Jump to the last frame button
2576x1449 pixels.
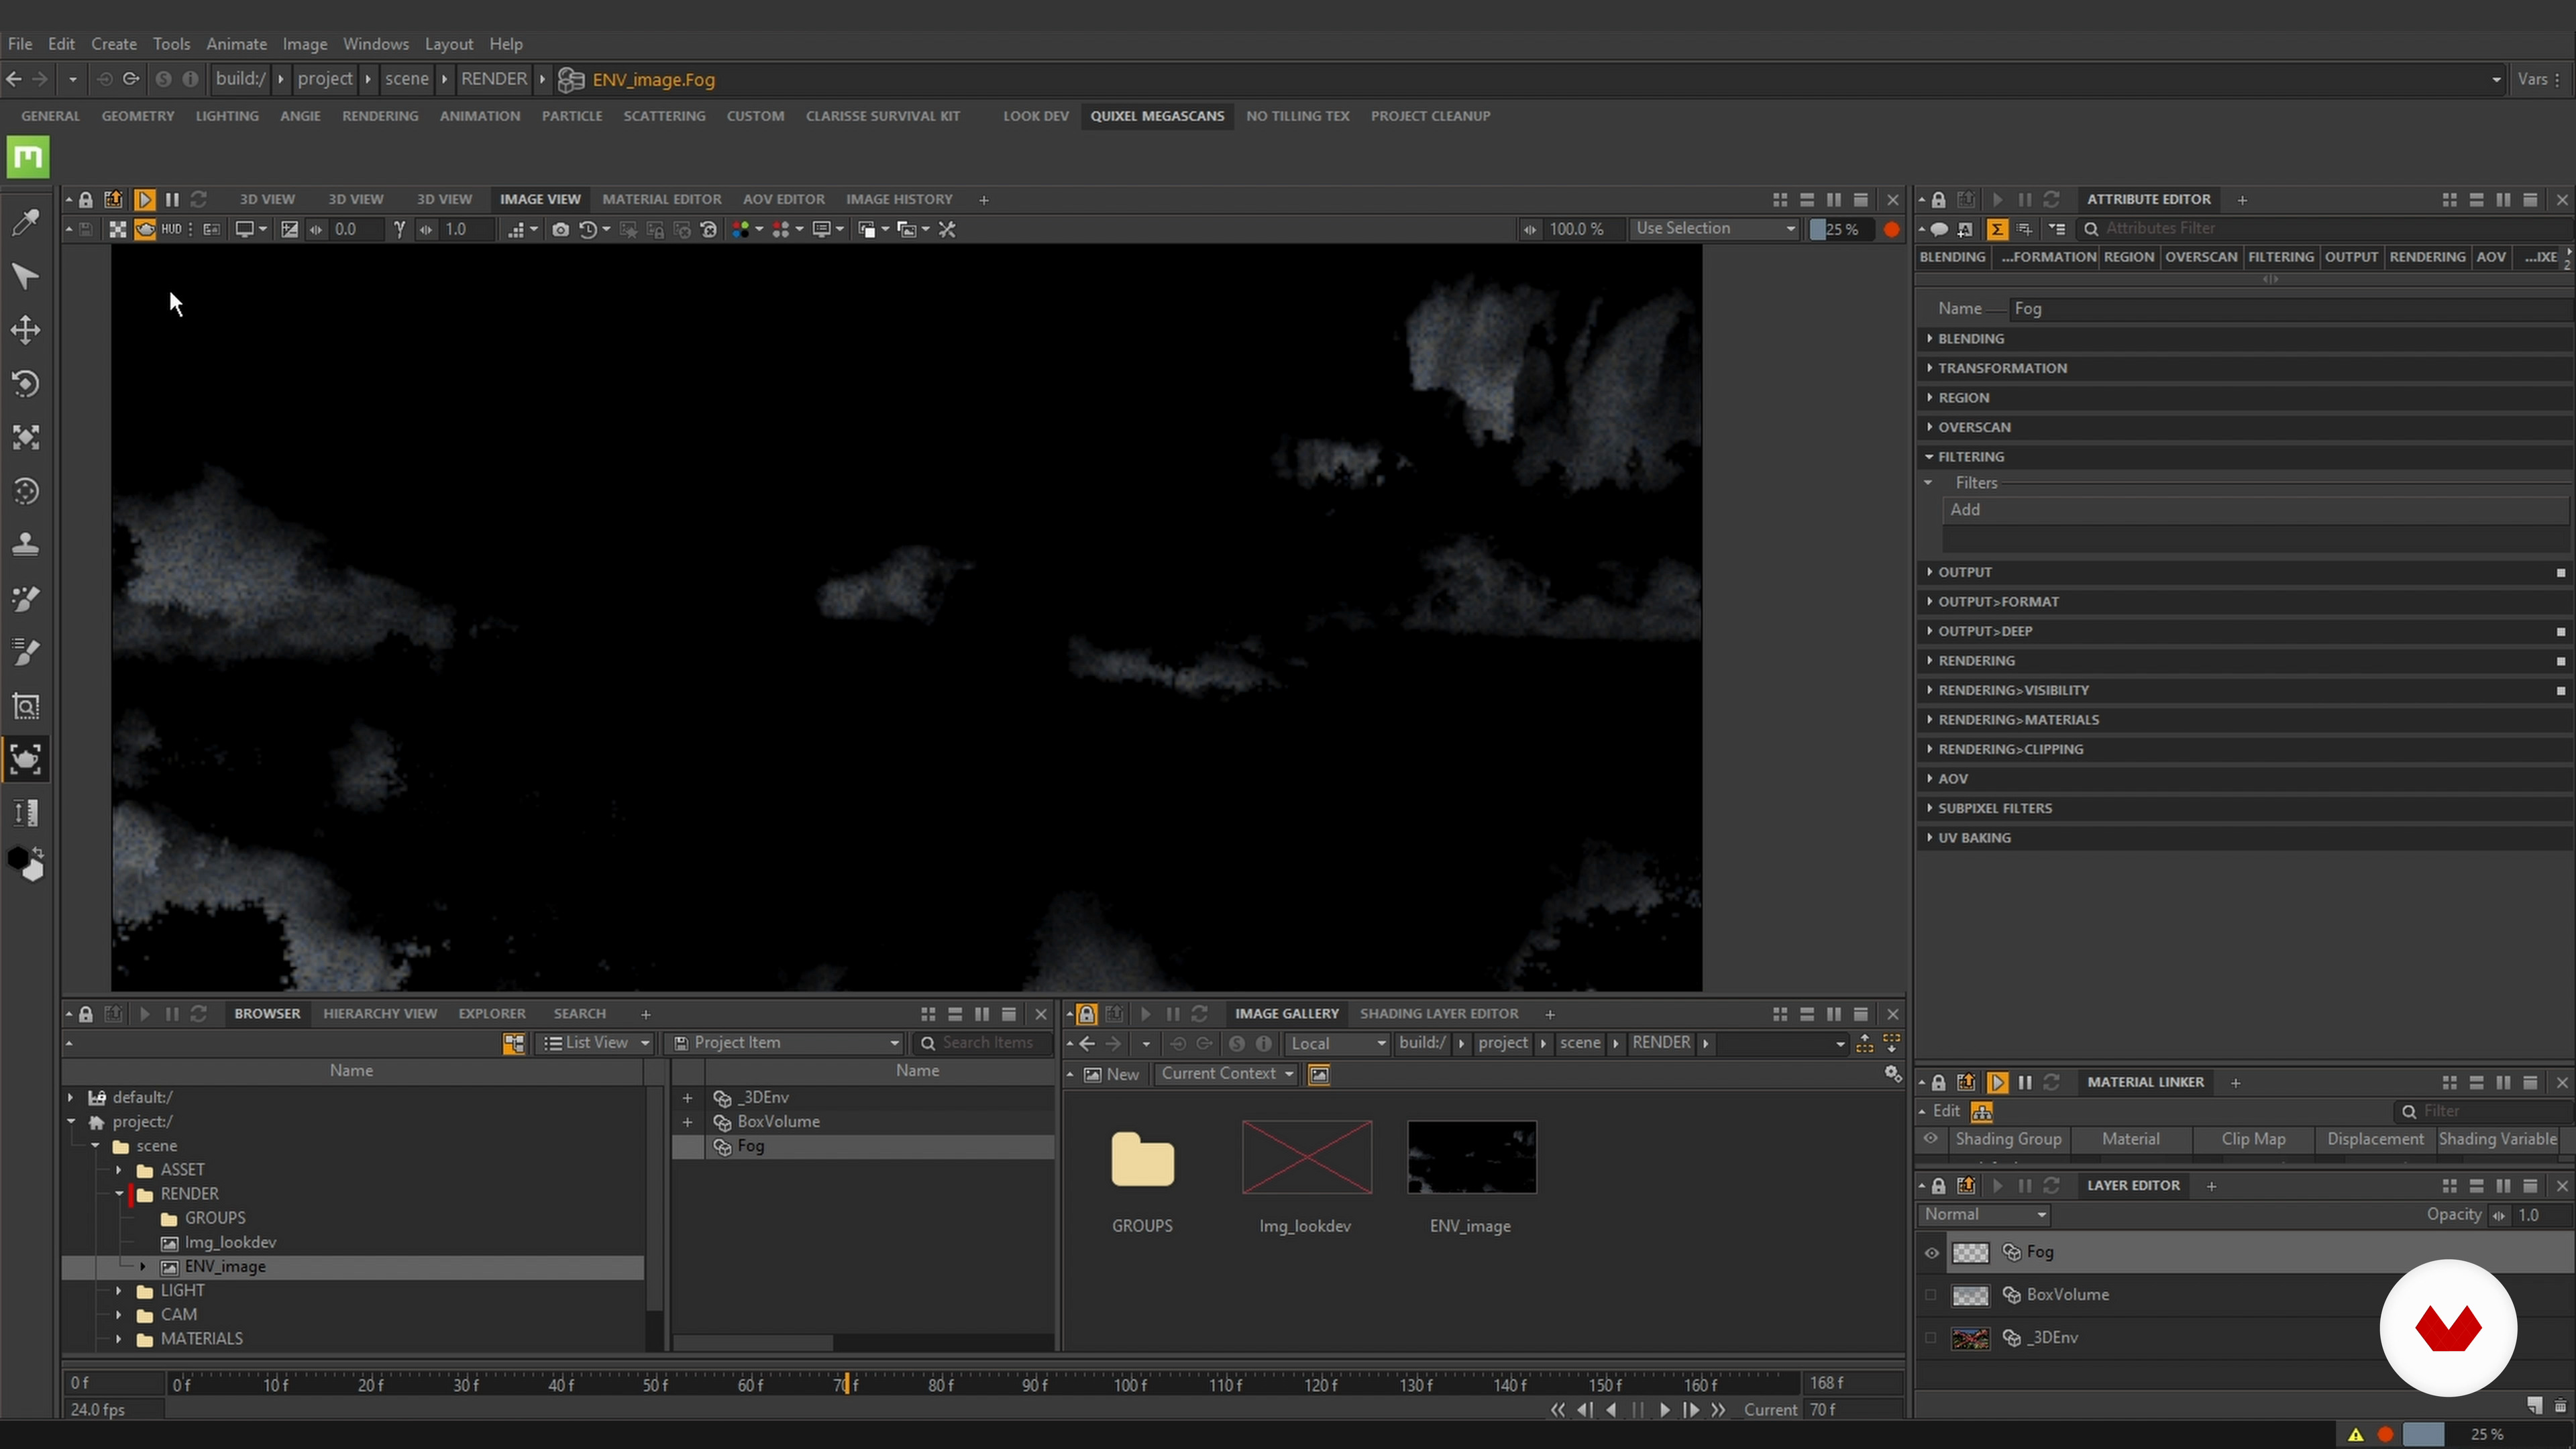pyautogui.click(x=1718, y=1410)
